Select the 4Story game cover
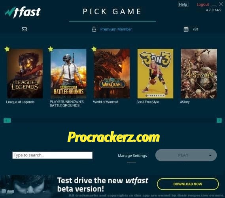225x198 pixels. pos(199,74)
